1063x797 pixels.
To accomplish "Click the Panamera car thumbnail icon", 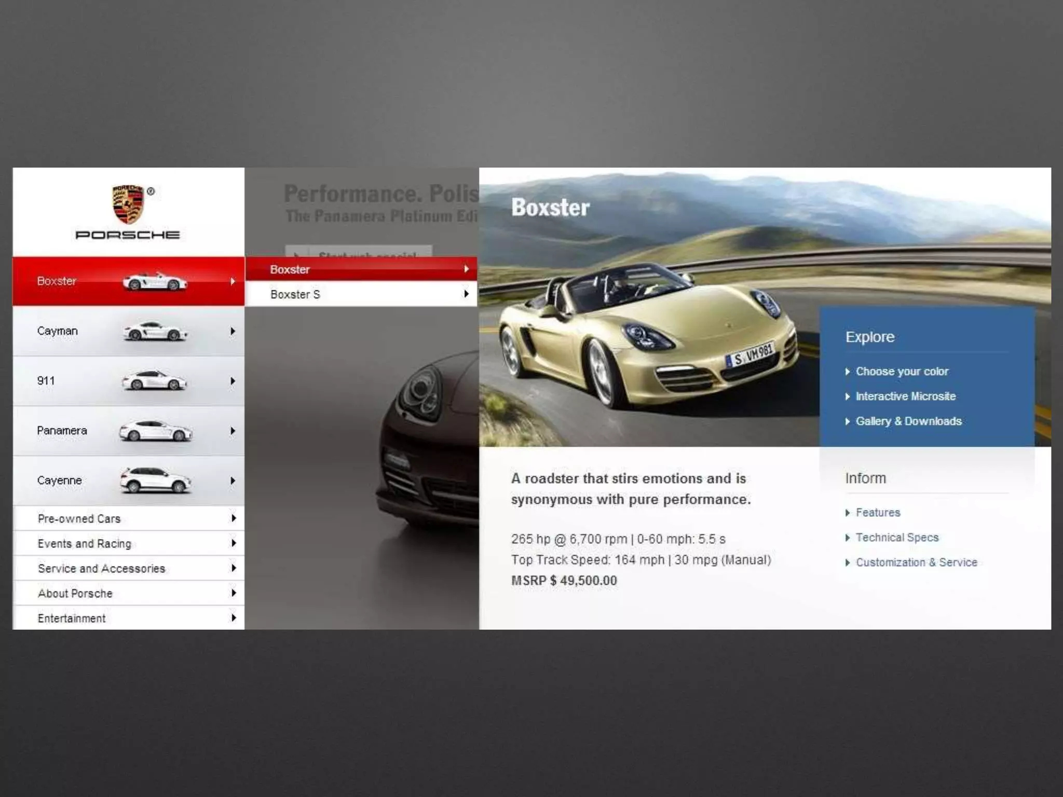I will point(155,431).
